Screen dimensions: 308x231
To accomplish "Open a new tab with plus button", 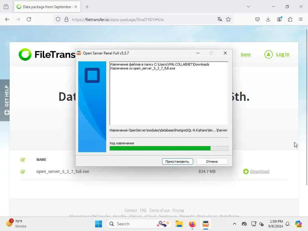I will tap(87, 7).
